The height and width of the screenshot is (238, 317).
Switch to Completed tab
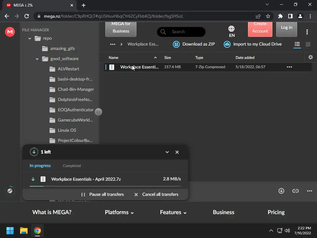(x=72, y=166)
